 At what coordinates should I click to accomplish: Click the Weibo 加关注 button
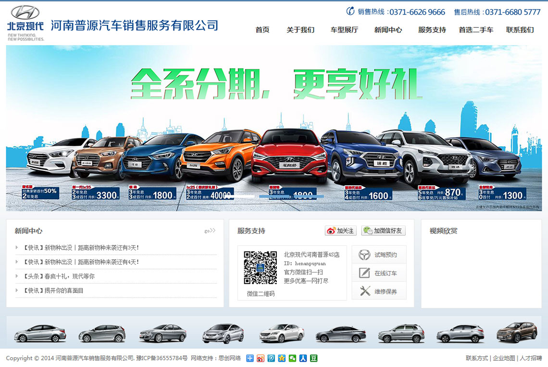340,231
